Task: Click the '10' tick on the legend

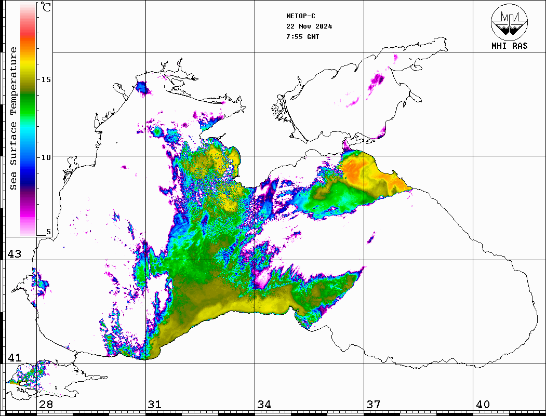Action: tap(46, 157)
